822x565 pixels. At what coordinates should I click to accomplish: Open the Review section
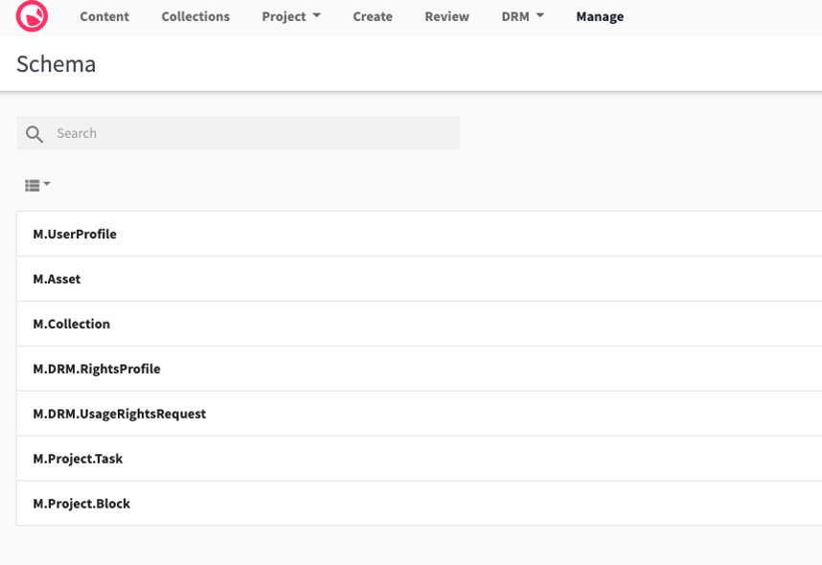[x=446, y=16]
